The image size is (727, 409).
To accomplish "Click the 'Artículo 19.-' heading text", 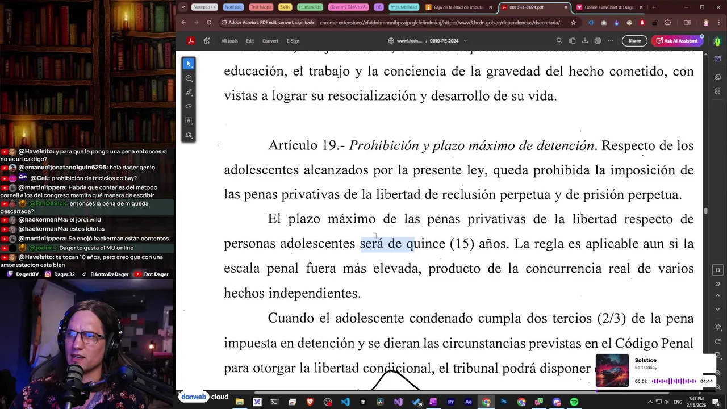I will [x=306, y=146].
